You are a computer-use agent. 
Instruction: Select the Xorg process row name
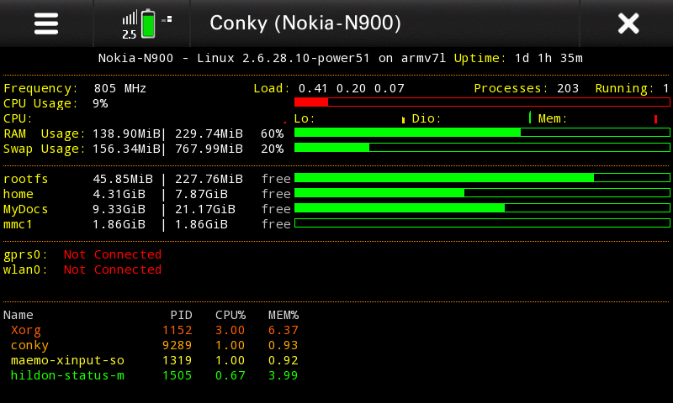coord(26,331)
